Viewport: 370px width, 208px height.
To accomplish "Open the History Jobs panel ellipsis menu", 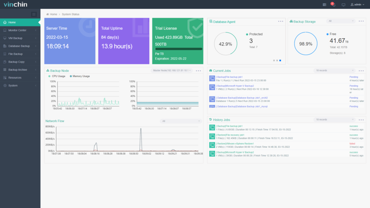I will (361, 120).
